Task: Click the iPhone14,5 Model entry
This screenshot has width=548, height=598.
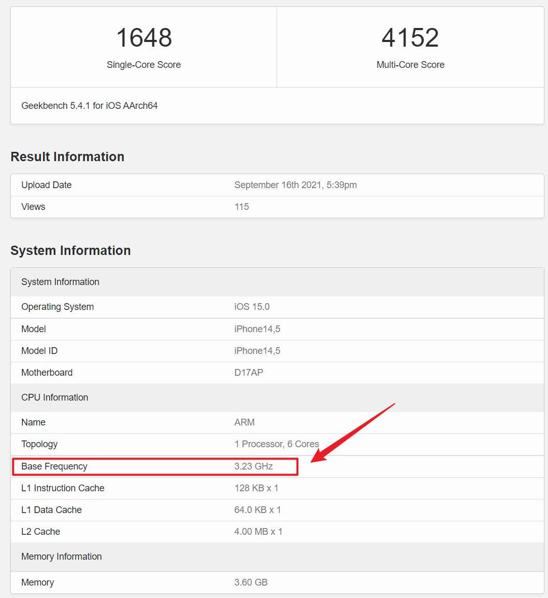Action: click(x=257, y=329)
